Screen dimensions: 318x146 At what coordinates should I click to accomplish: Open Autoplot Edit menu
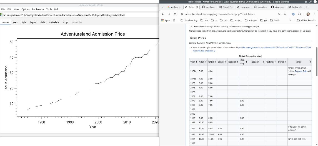click(x=9, y=9)
